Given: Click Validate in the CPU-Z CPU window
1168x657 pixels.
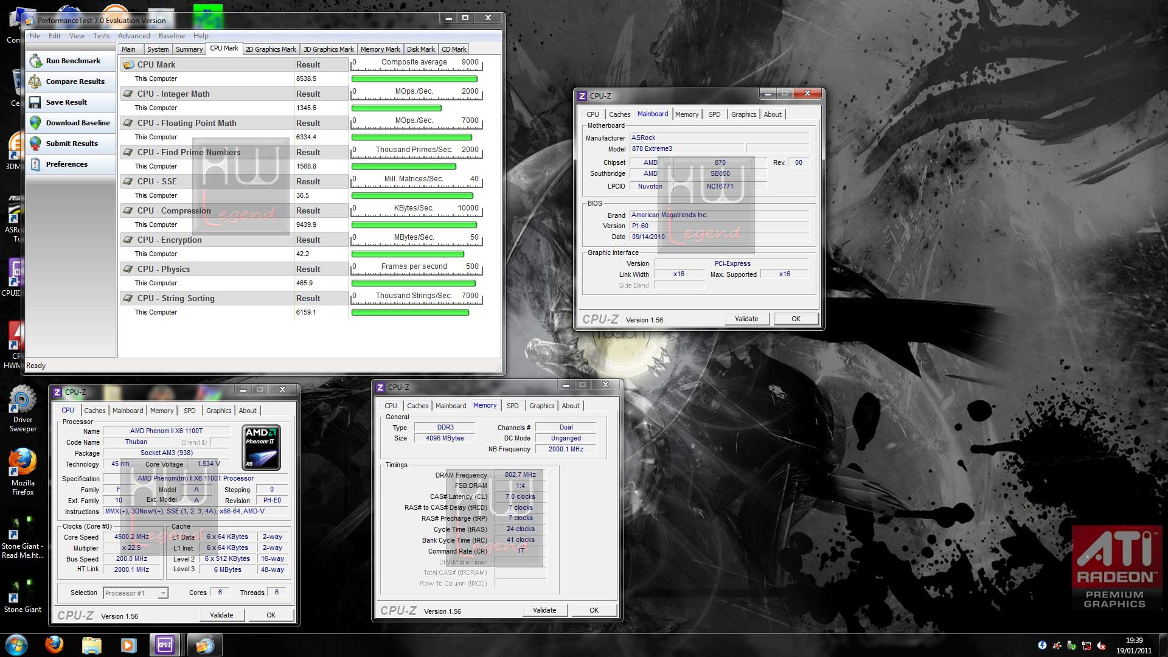Looking at the screenshot, I should [x=221, y=615].
